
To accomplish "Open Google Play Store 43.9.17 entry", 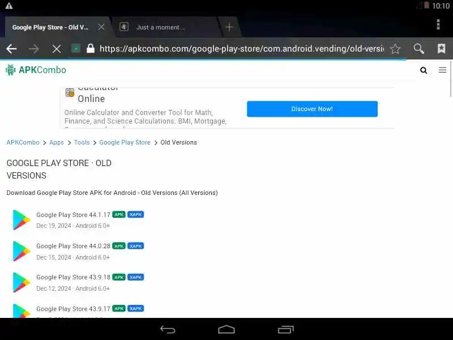I will (74, 309).
